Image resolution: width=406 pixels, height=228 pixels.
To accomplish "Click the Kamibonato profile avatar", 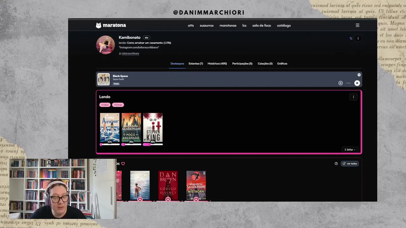I will click(x=105, y=45).
